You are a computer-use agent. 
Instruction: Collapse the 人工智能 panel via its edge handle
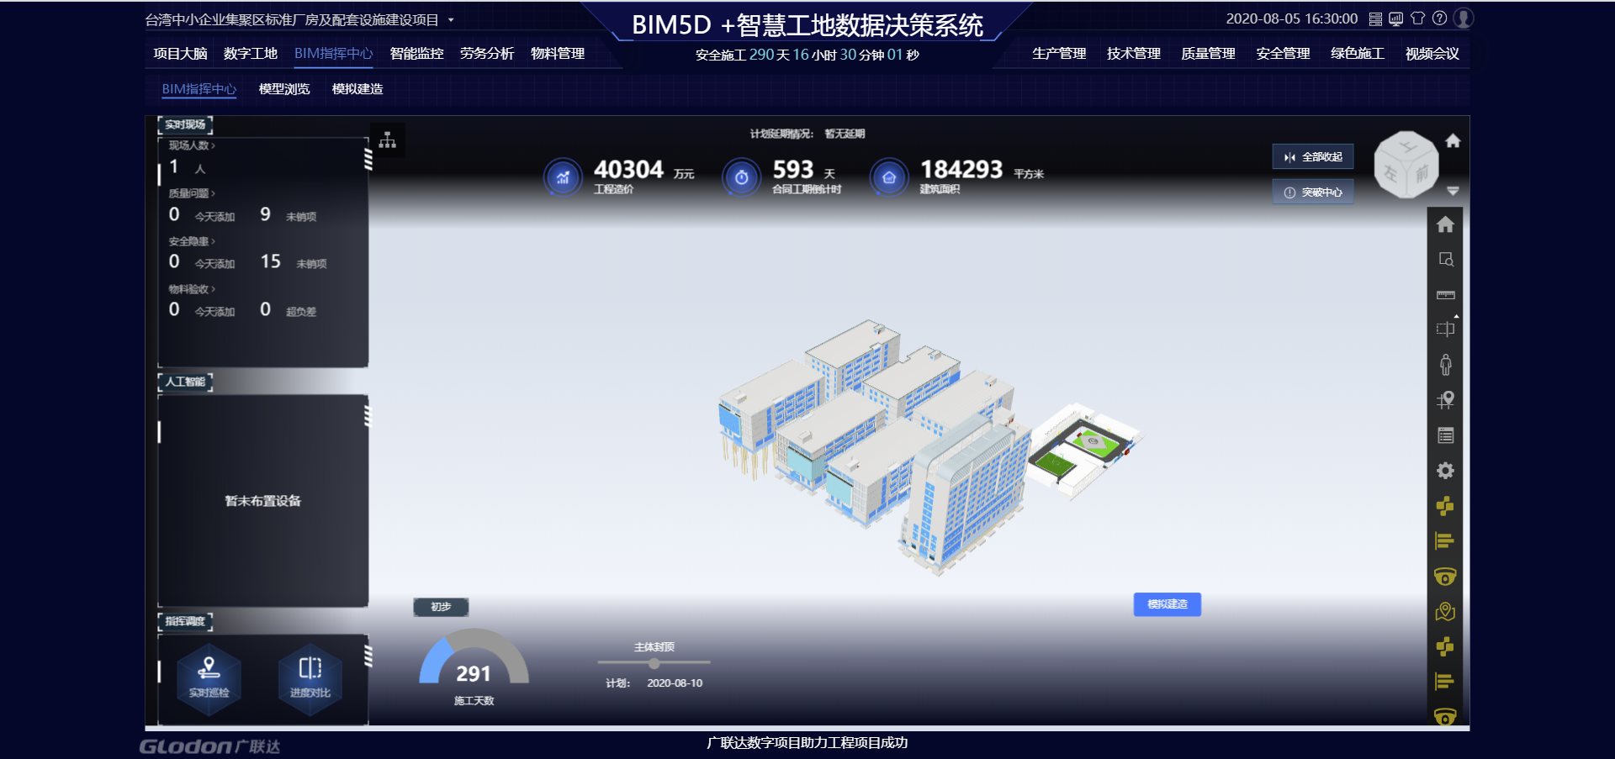368,416
